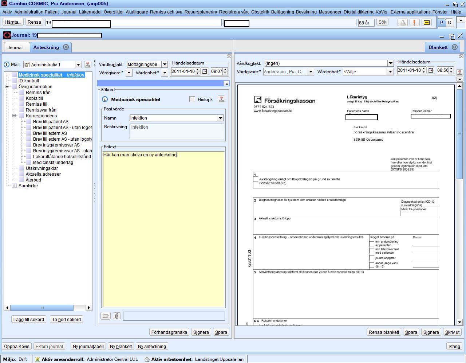Click the Hämta... button
The height and width of the screenshot is (363, 466).
(x=13, y=22)
